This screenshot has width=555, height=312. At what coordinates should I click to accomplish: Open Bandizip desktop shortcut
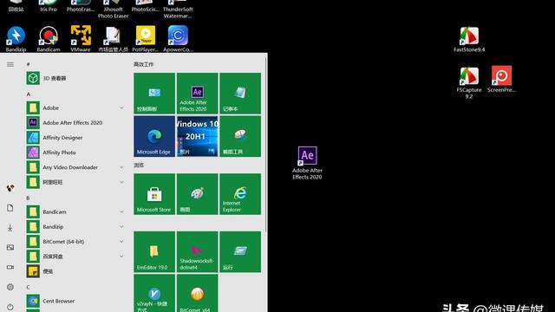click(x=16, y=39)
